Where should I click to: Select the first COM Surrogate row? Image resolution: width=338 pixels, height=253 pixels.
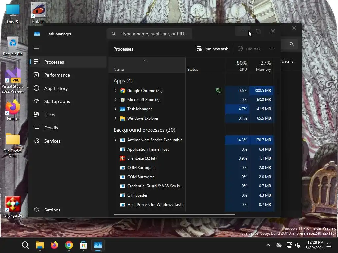point(191,168)
